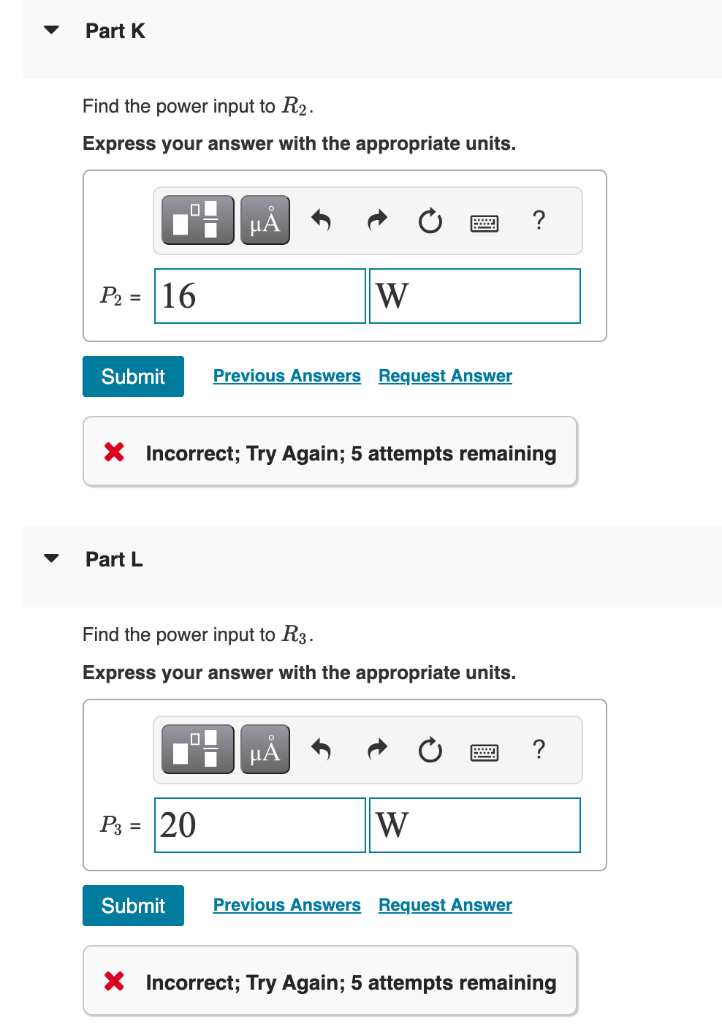Collapse the Part K section
Screen dimensions: 722x1035
pyautogui.click(x=50, y=30)
